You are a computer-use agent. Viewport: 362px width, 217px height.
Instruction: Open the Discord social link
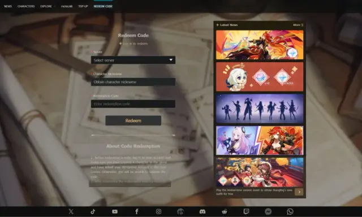point(202,211)
